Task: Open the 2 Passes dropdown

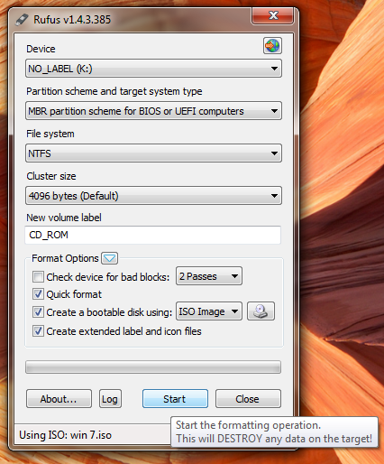Action: tap(209, 276)
